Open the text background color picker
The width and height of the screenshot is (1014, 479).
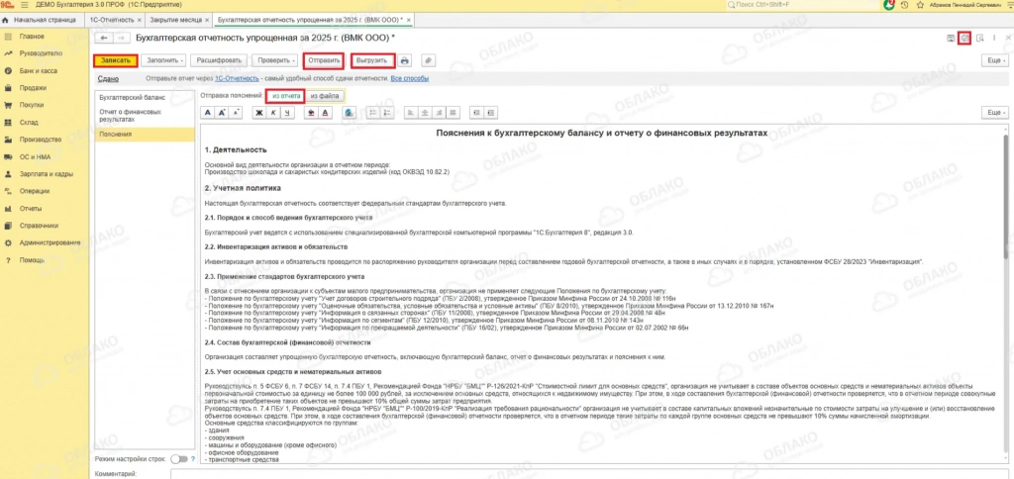(310, 112)
